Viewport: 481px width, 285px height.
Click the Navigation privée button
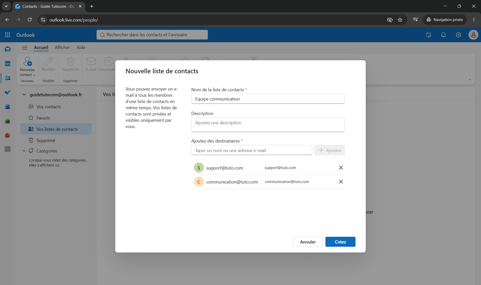pos(445,20)
